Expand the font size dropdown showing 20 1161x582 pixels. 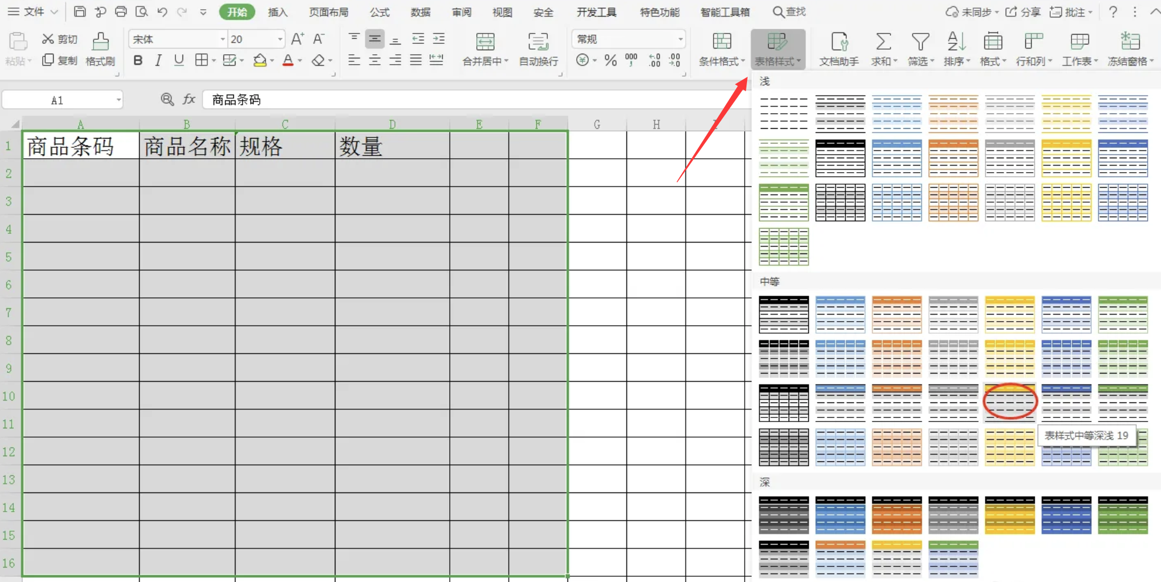click(280, 39)
